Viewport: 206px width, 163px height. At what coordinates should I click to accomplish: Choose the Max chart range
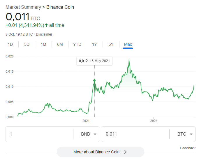pyautogui.click(x=128, y=44)
